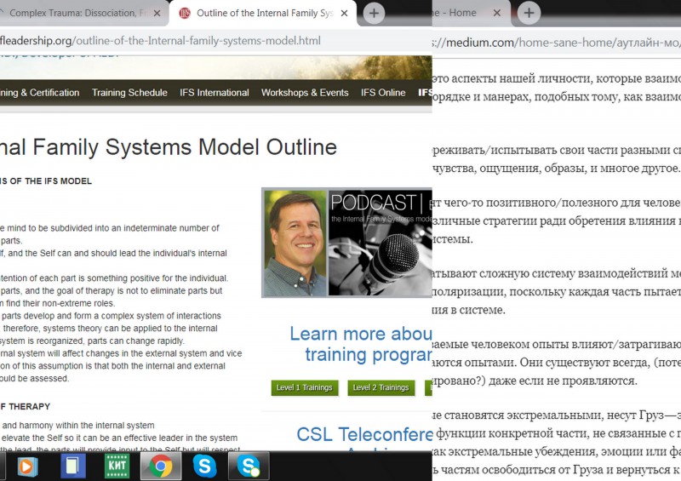The image size is (681, 481).
Task: Click Russian text 'это аспекты нашей личности'
Action: click(x=512, y=78)
